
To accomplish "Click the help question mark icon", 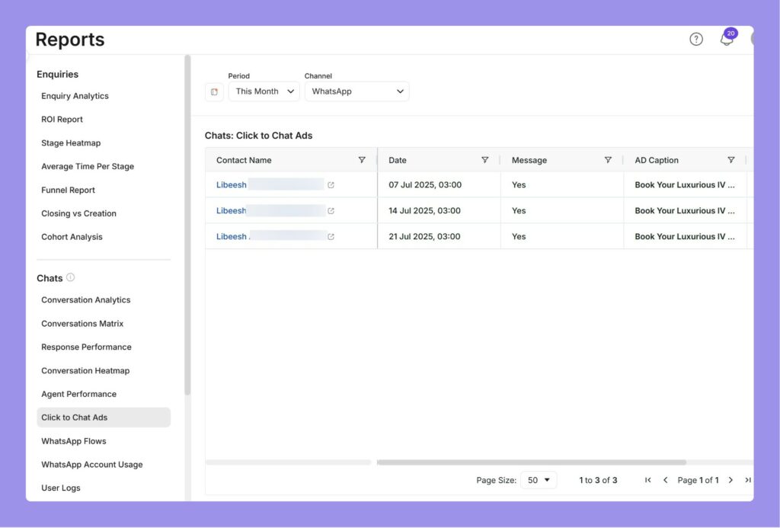I will click(x=695, y=38).
